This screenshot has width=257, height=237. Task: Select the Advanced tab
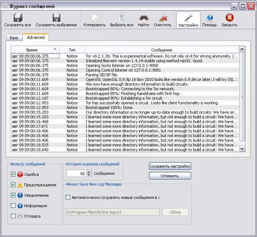36,37
